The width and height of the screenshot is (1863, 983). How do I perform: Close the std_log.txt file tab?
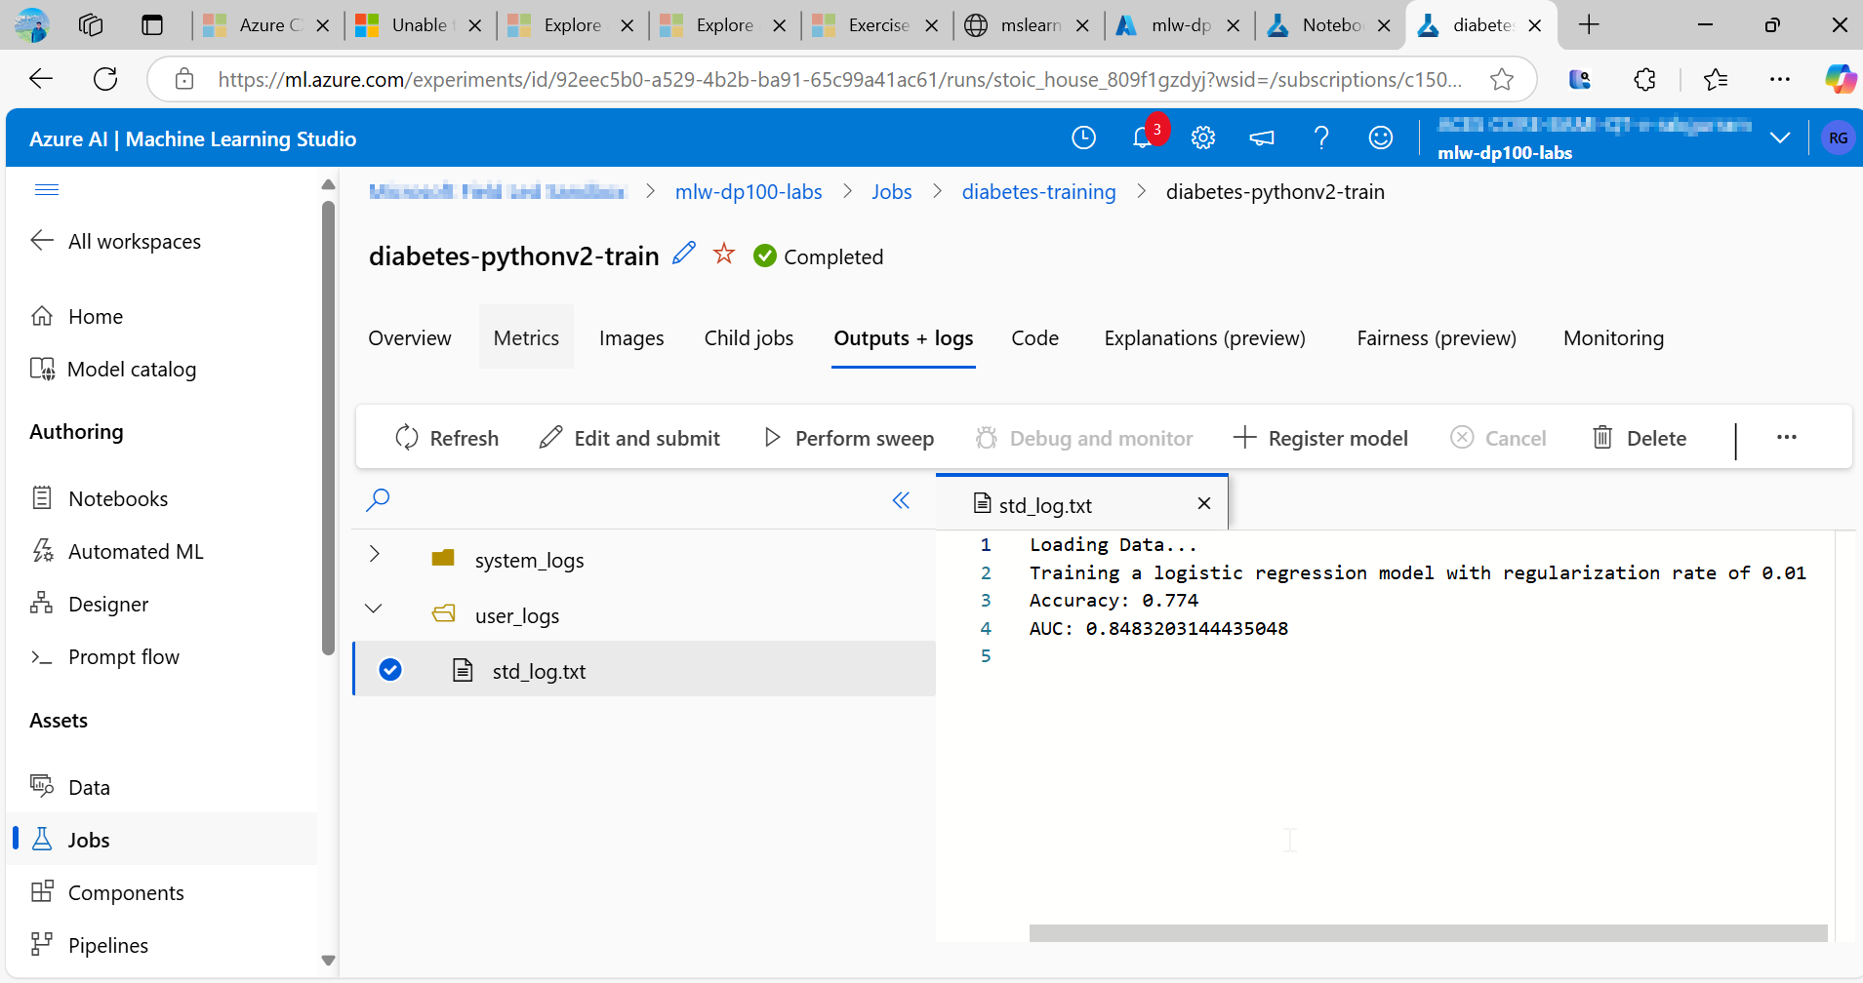1204,503
